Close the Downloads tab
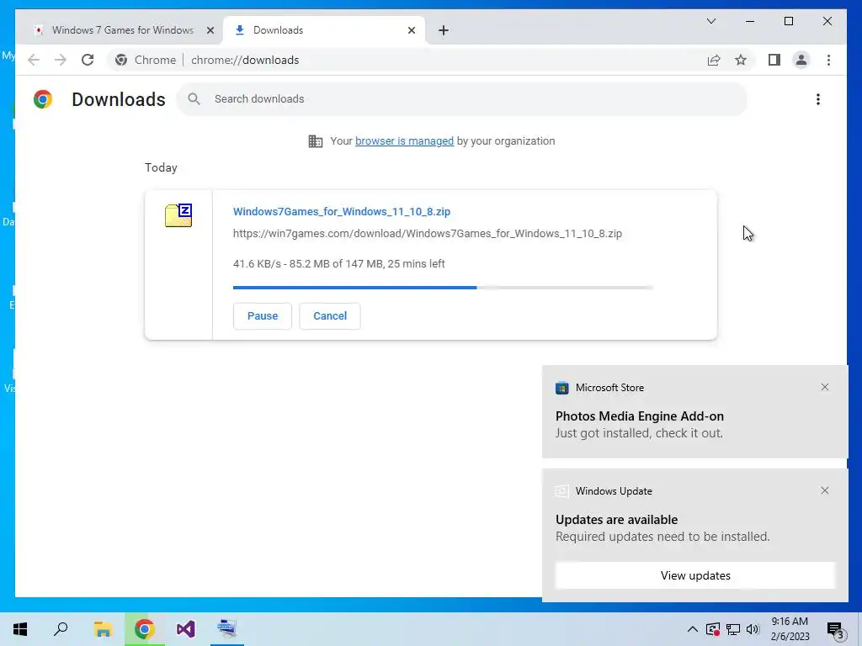Image resolution: width=862 pixels, height=646 pixels. [411, 31]
